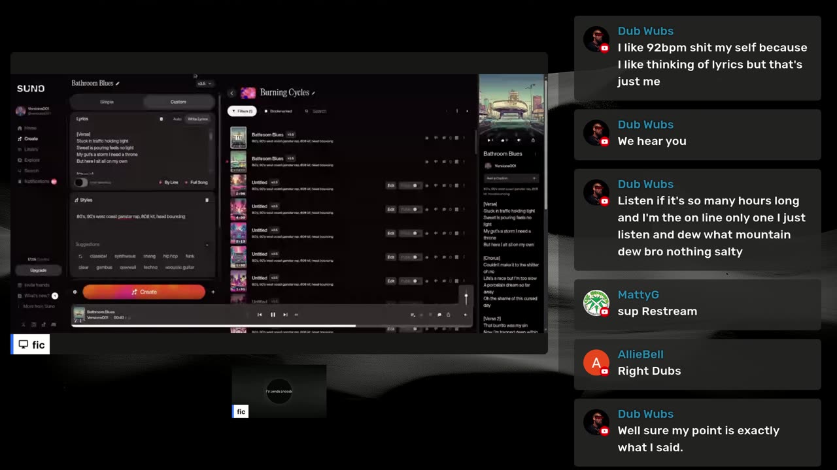837x470 pixels.
Task: Open Notifications in the sidebar
Action: tap(37, 181)
